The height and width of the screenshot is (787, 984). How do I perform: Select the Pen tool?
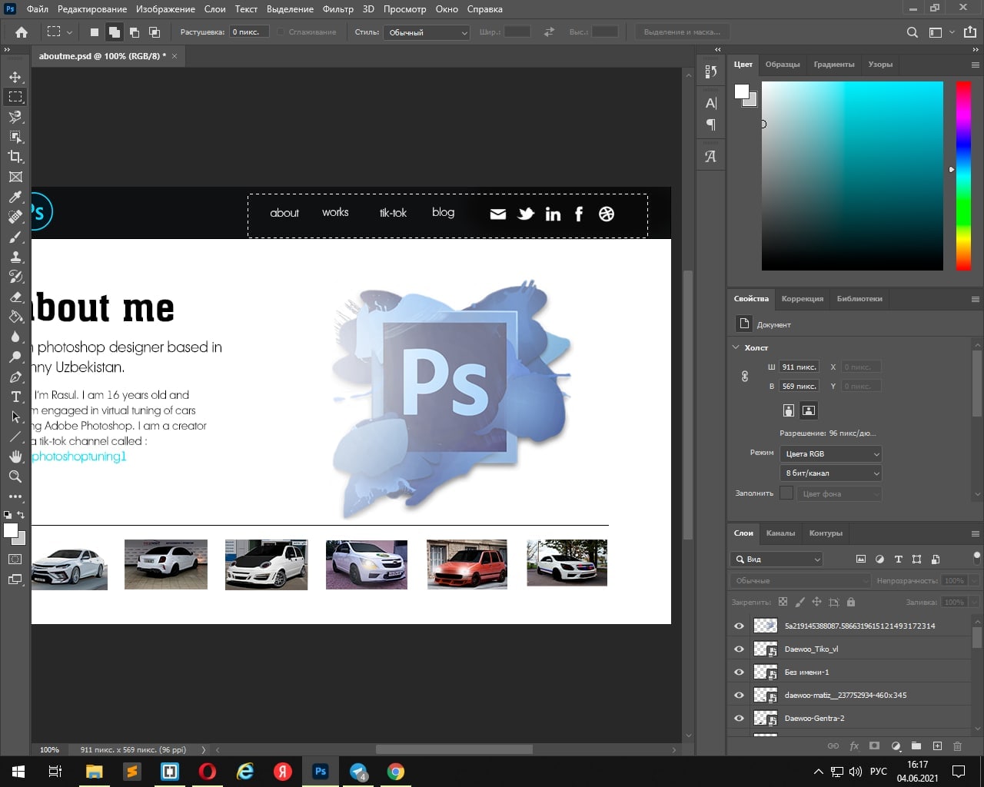tap(15, 377)
